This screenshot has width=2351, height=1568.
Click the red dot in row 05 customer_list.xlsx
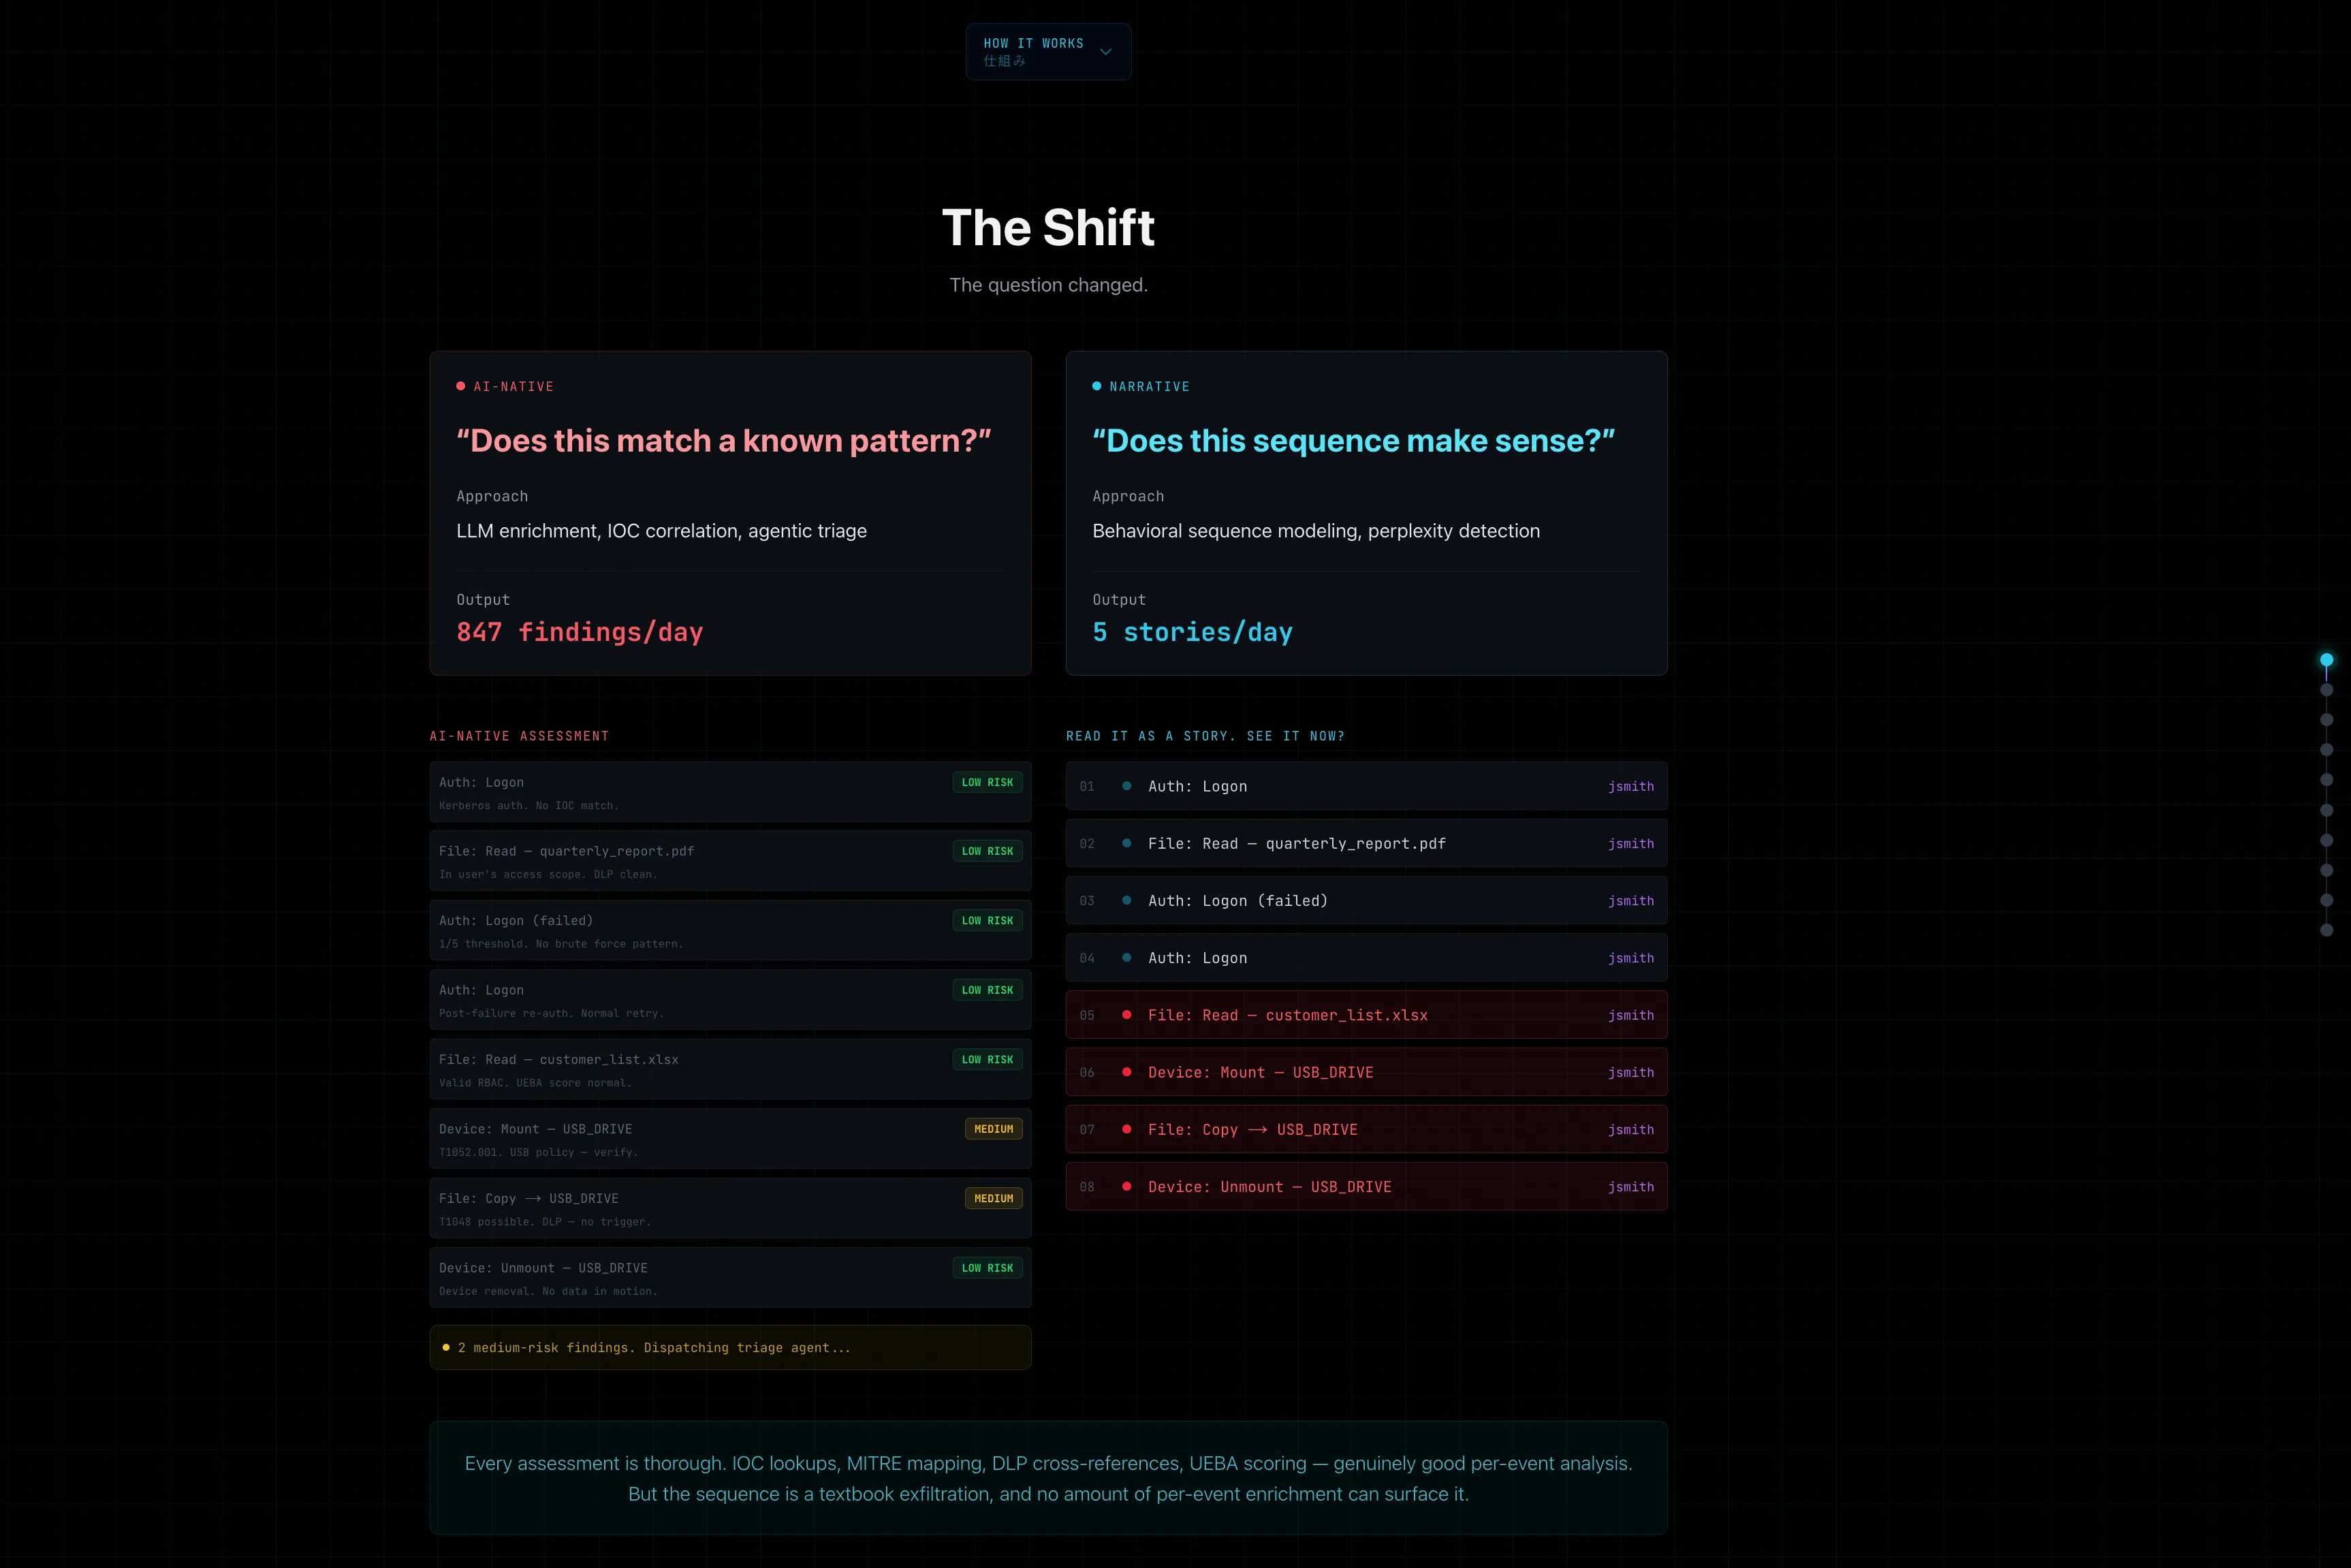point(1126,1015)
